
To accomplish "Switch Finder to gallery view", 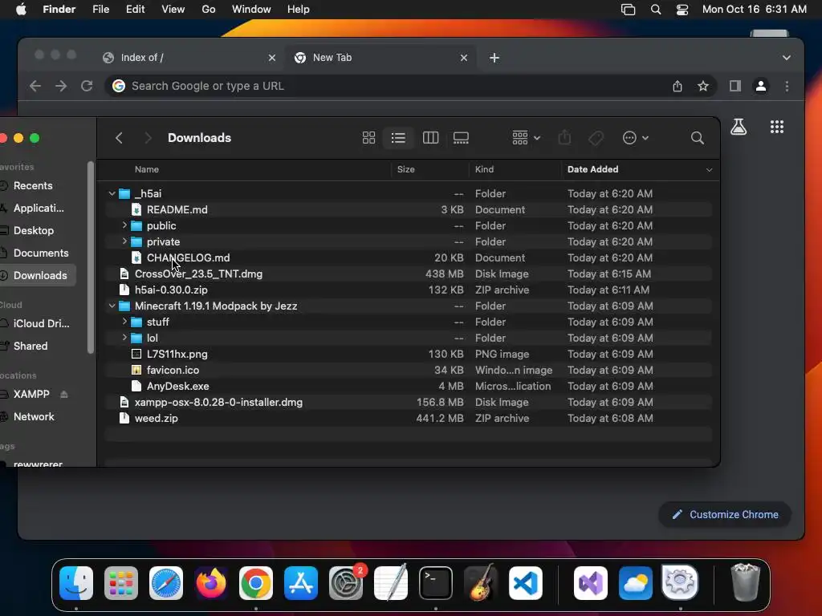I will tap(461, 138).
